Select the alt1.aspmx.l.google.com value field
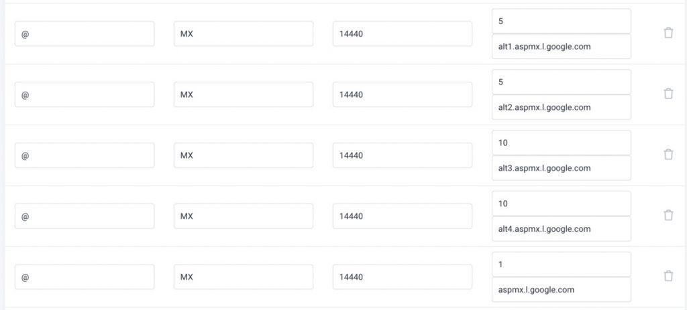687x310 pixels. tap(562, 46)
